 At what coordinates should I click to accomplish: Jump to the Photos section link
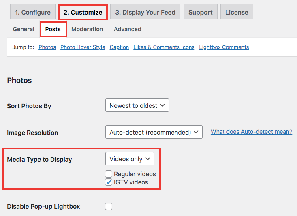click(47, 47)
